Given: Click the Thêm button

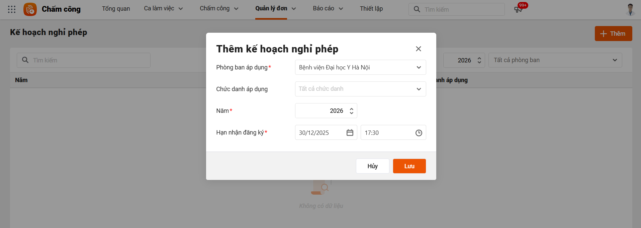Looking at the screenshot, I should pyautogui.click(x=613, y=34).
